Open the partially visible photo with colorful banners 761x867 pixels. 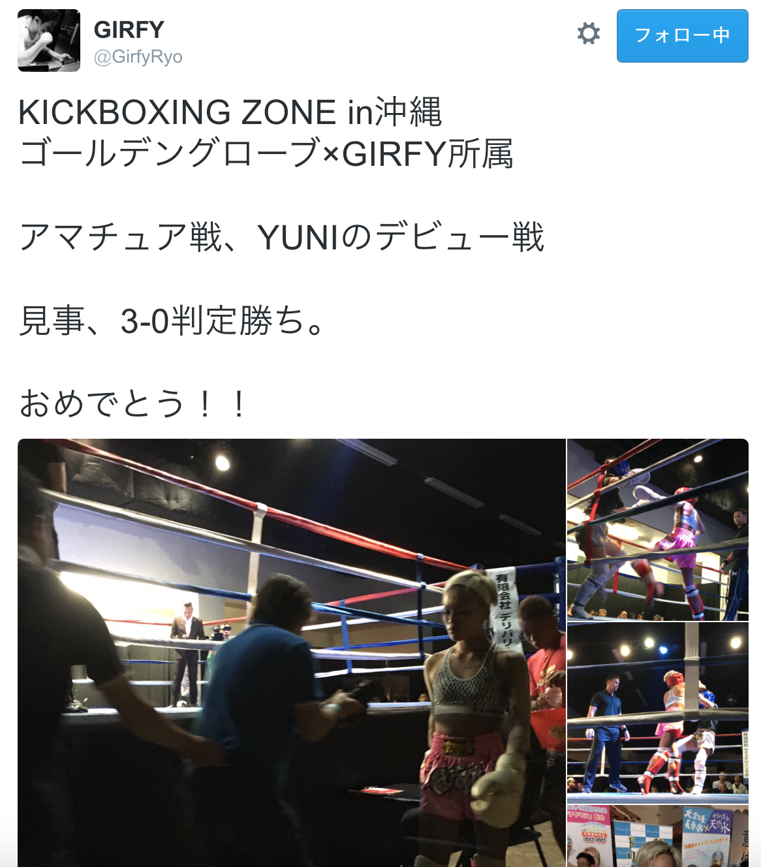coord(658,836)
